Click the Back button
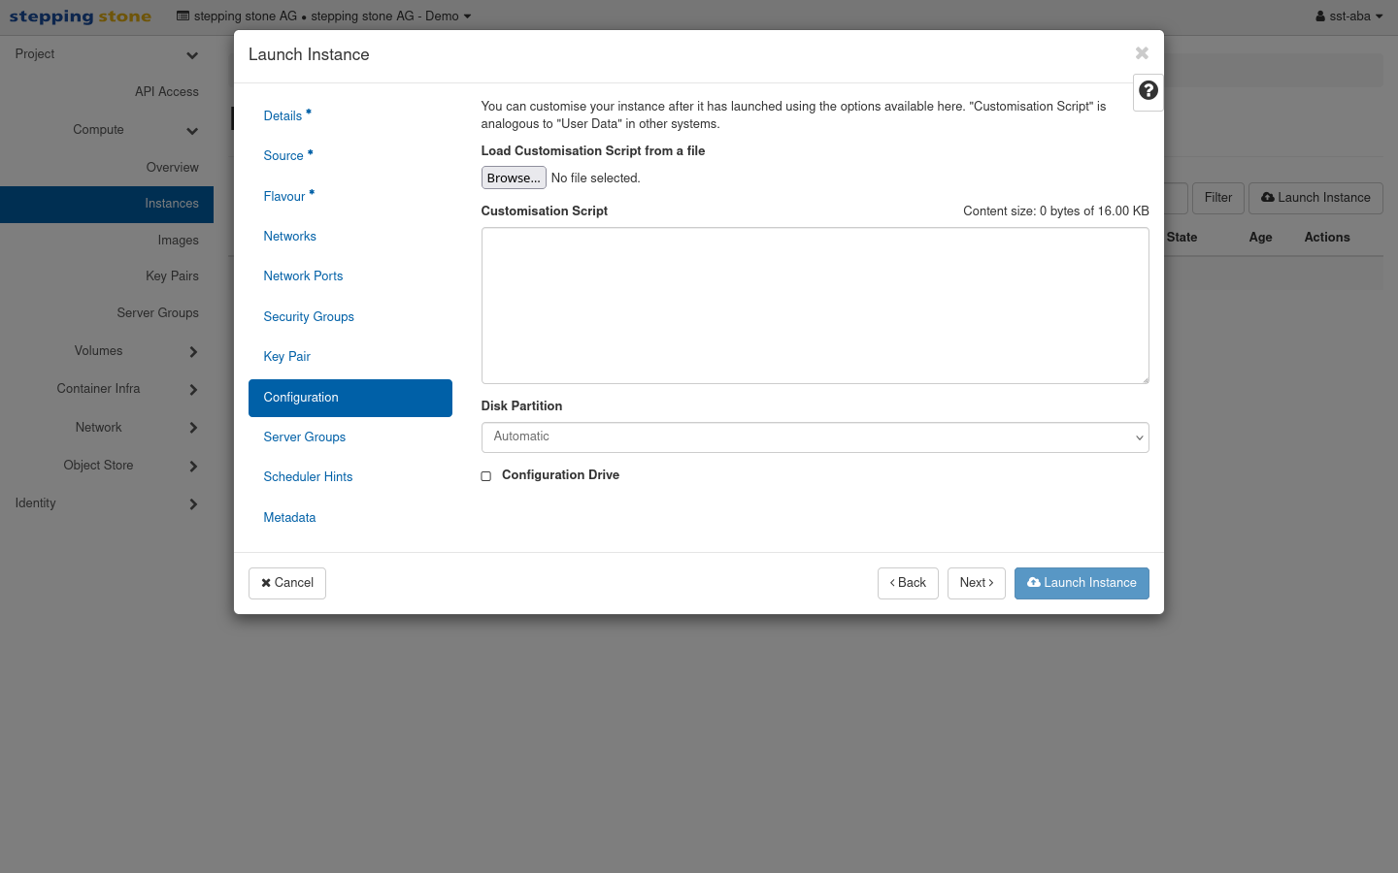1398x873 pixels. coord(908,583)
